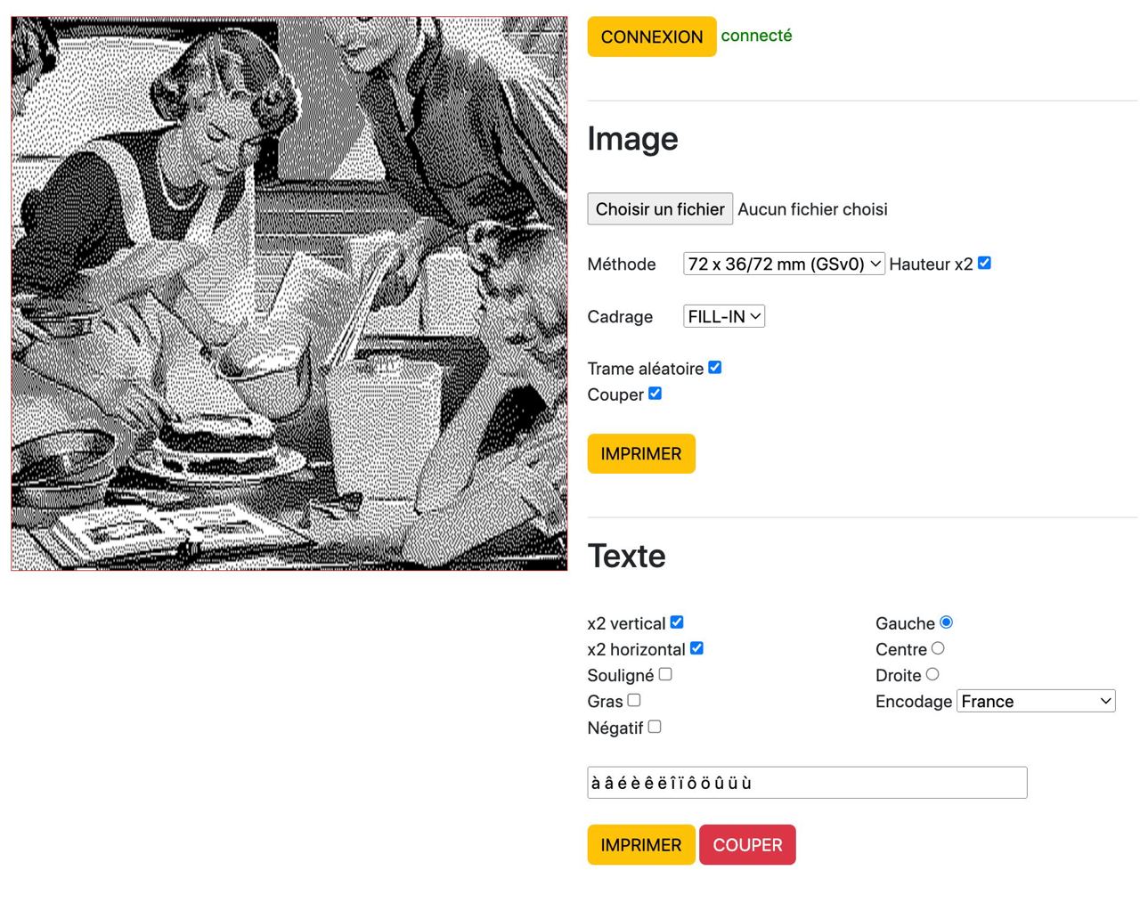The height and width of the screenshot is (911, 1140).
Task: Toggle the x2 vertical checkbox
Action: click(677, 622)
